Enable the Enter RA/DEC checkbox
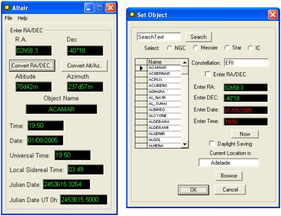Image resolution: width=281 pixels, height=216 pixels. [x=208, y=74]
